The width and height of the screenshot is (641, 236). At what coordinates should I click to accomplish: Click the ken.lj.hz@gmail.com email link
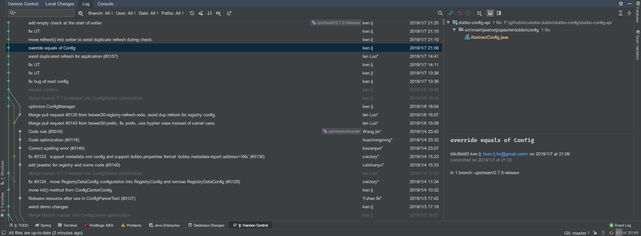[x=505, y=154]
